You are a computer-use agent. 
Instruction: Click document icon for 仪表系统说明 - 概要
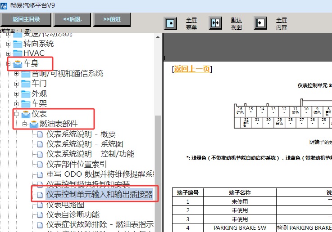point(40,134)
